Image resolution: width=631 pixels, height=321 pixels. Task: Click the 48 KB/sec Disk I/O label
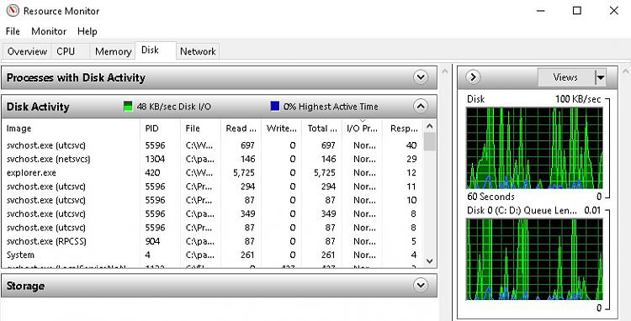coord(174,107)
